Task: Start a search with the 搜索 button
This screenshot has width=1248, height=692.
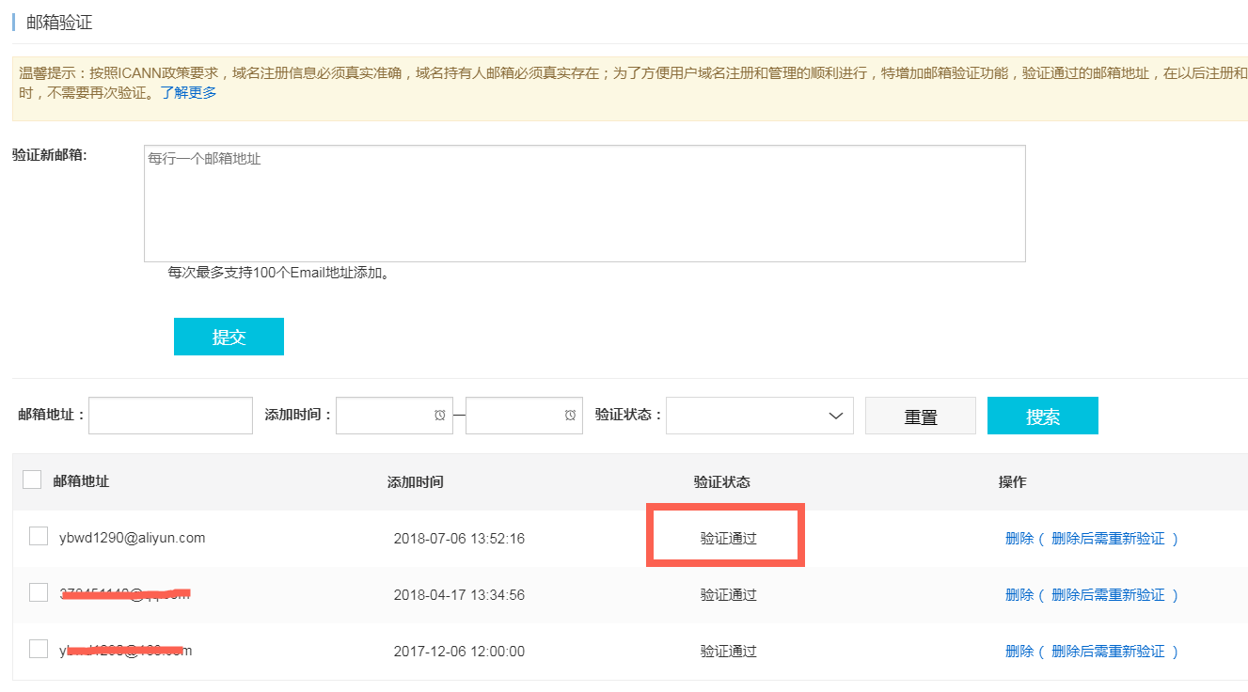Action: [x=1042, y=415]
